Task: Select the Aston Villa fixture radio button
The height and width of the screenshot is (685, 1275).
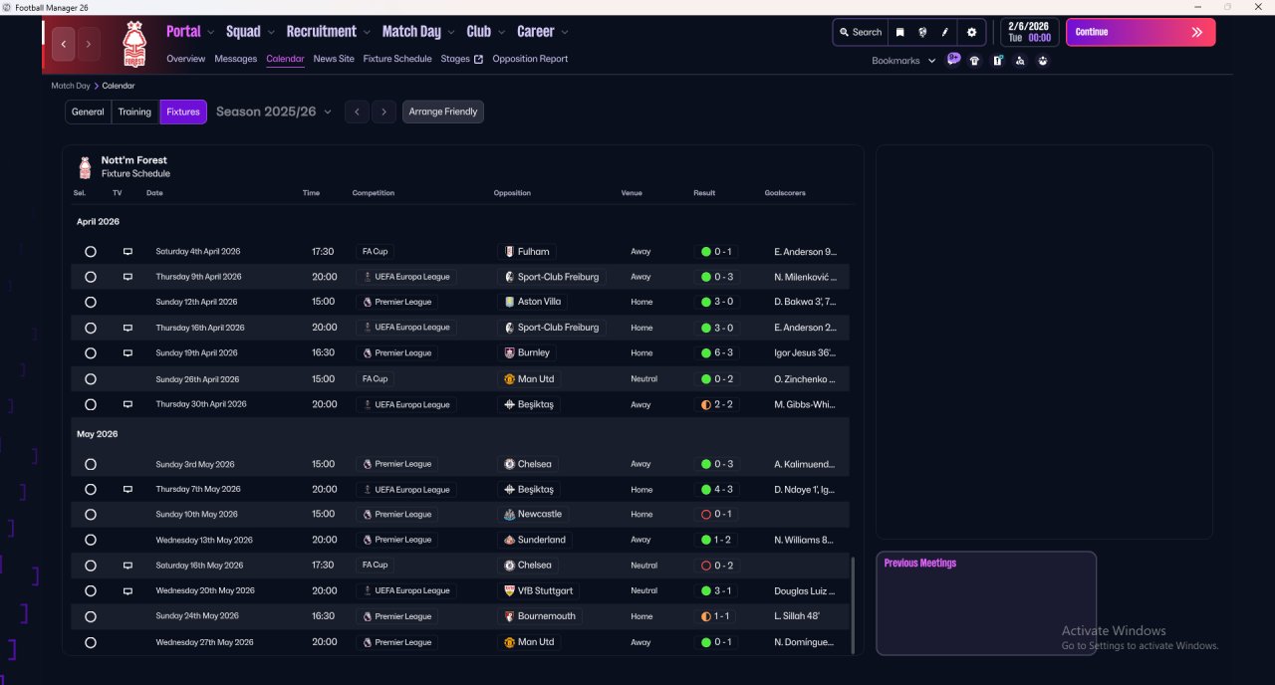Action: coord(91,302)
